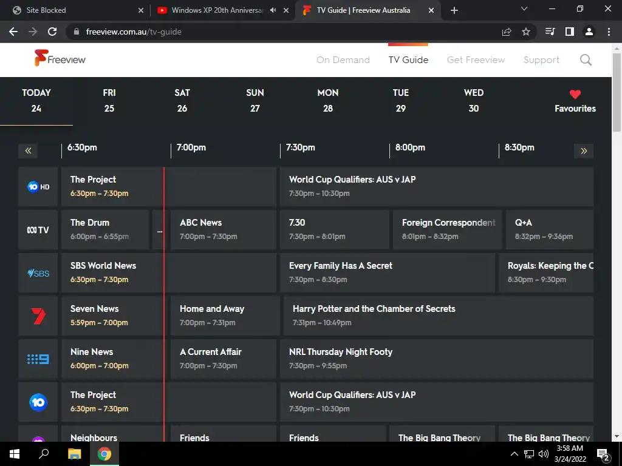Open Favourites heart icon
Screen dimensions: 622x466
click(575, 94)
